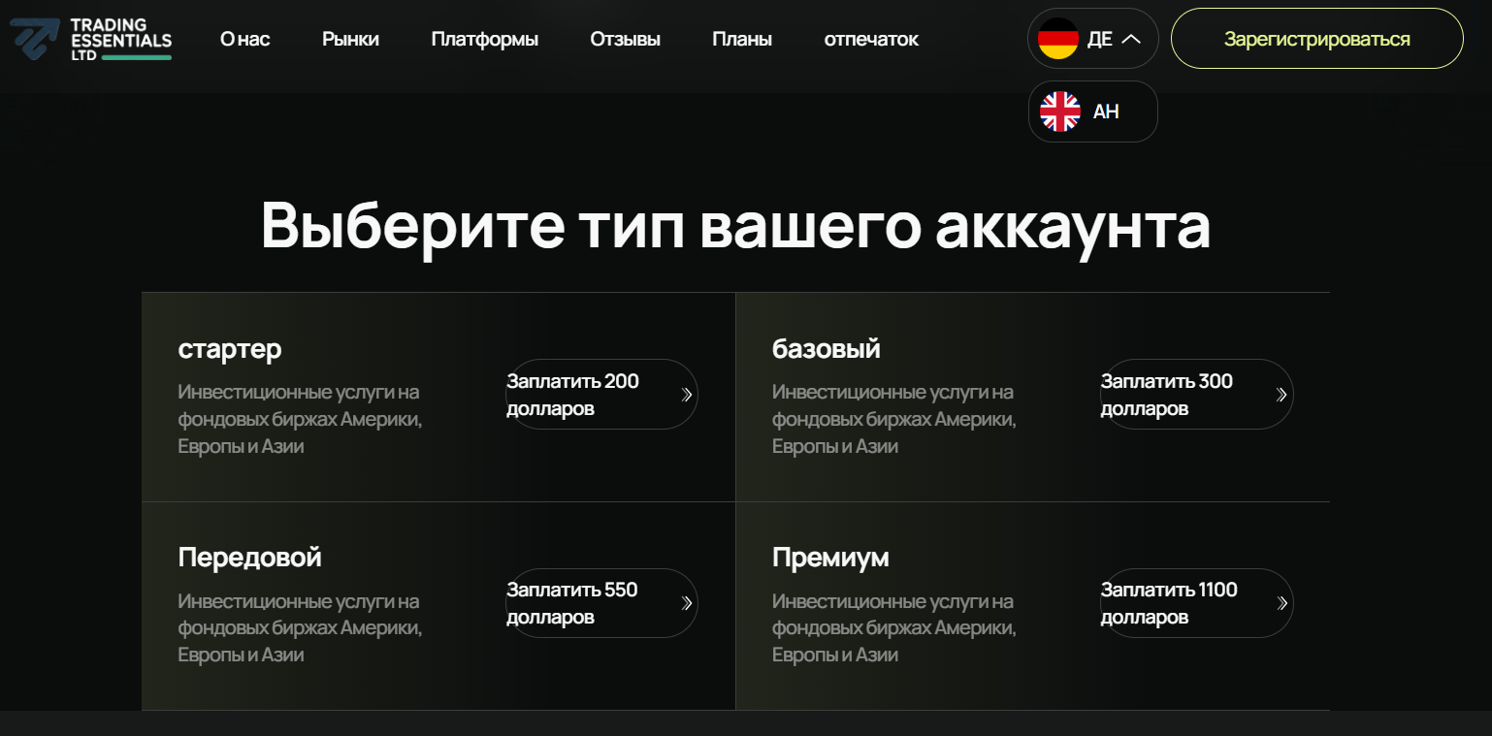
Task: Click the British flag icon
Action: (x=1059, y=112)
